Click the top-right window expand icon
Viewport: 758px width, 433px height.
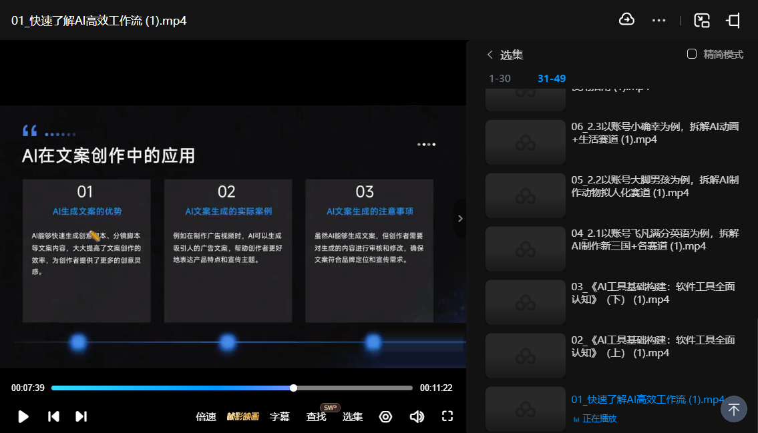733,21
